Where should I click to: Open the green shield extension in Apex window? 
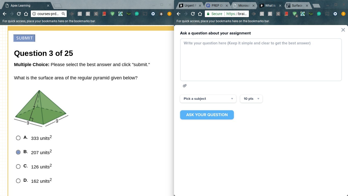112,14
